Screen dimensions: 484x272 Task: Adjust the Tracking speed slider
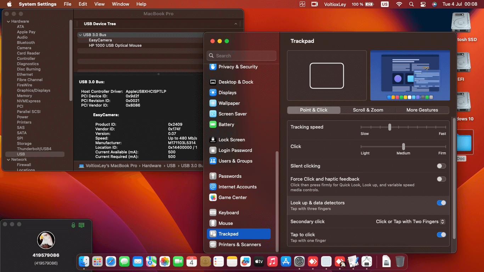point(389,127)
